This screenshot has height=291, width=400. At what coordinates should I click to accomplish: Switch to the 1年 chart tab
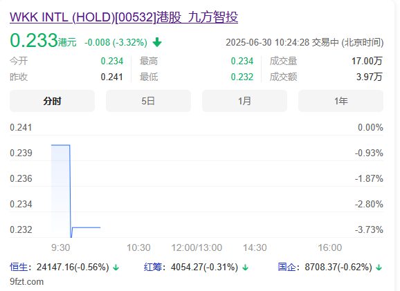point(340,101)
